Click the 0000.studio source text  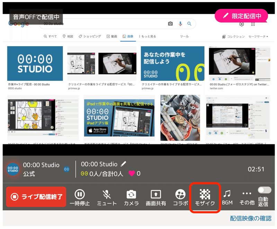click(x=15, y=88)
